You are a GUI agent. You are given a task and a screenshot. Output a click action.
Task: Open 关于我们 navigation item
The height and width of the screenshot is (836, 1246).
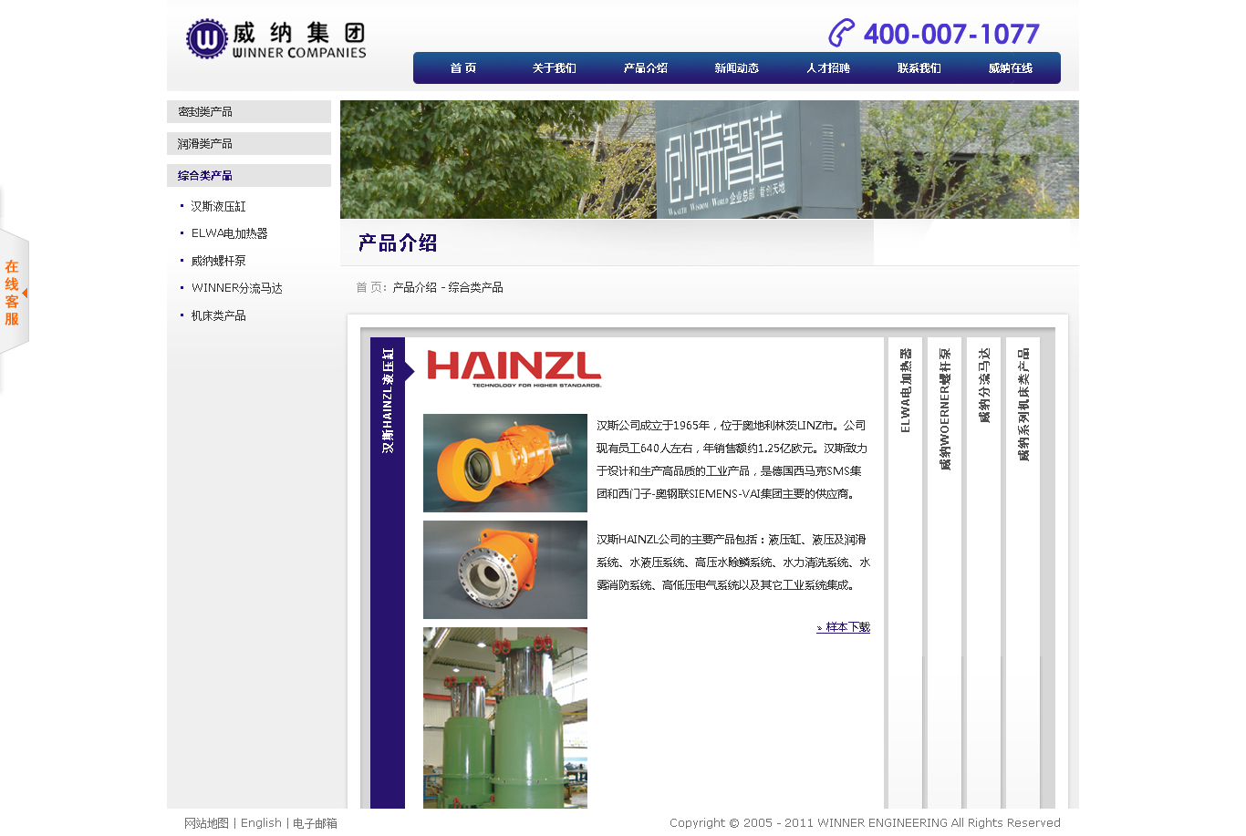554,68
